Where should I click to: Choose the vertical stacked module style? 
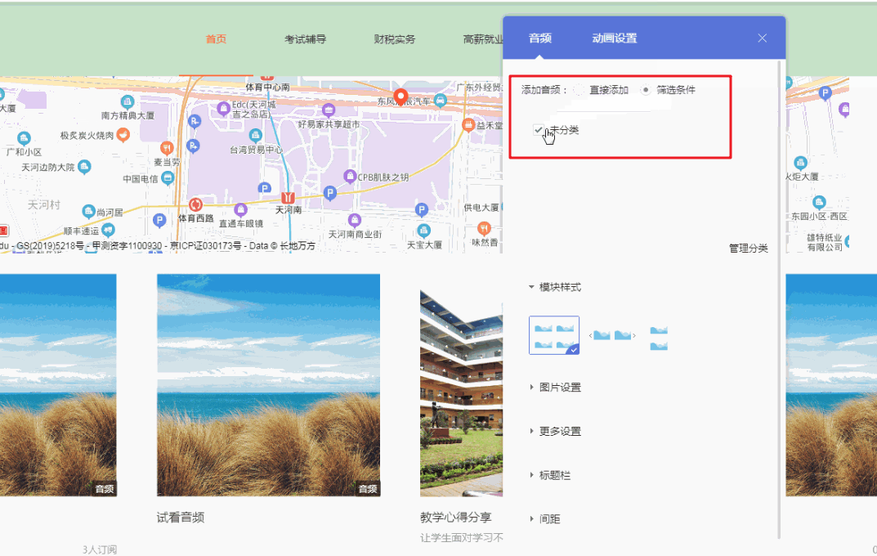659,338
